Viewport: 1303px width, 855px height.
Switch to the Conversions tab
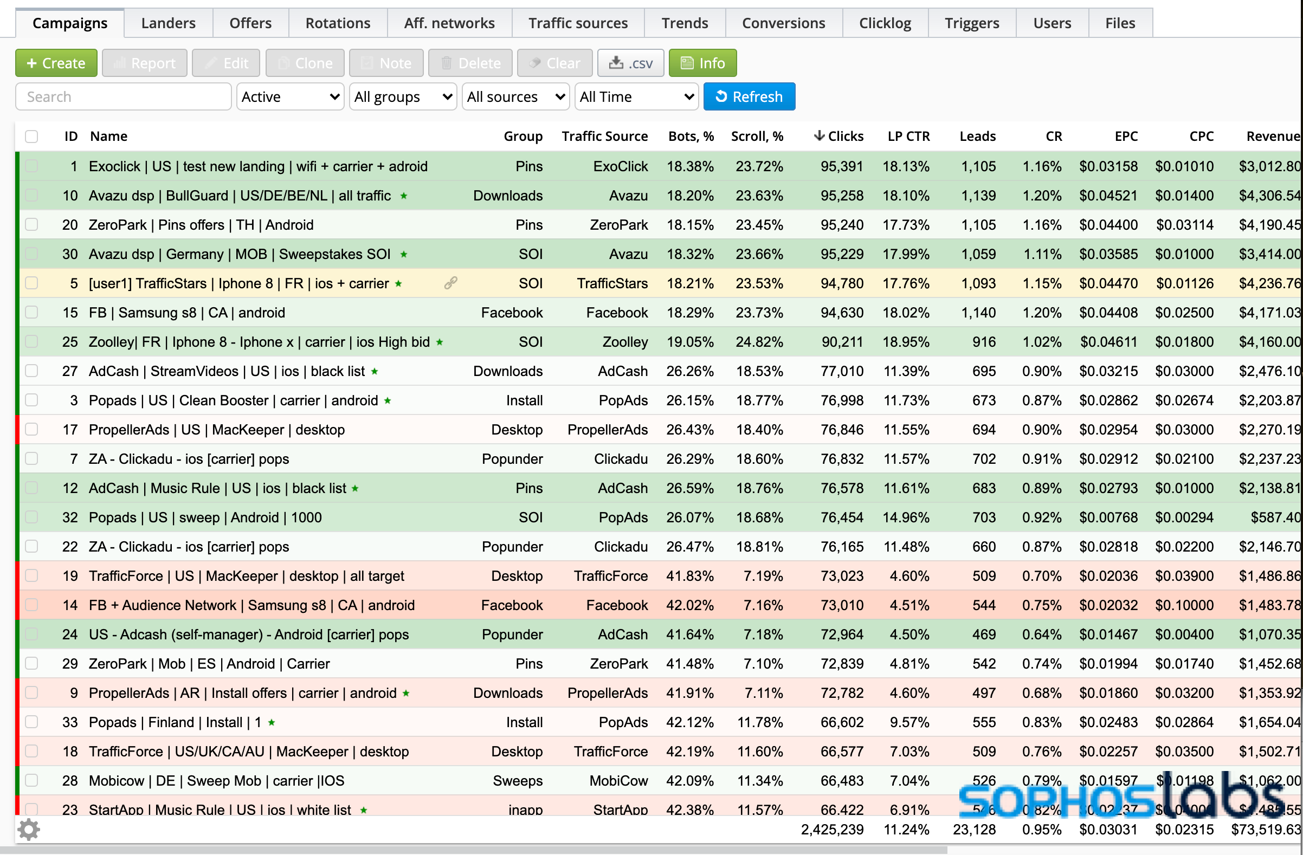tap(783, 22)
